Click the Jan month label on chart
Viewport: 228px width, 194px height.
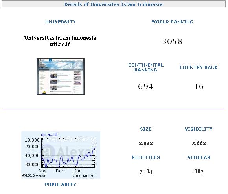coord(78,171)
